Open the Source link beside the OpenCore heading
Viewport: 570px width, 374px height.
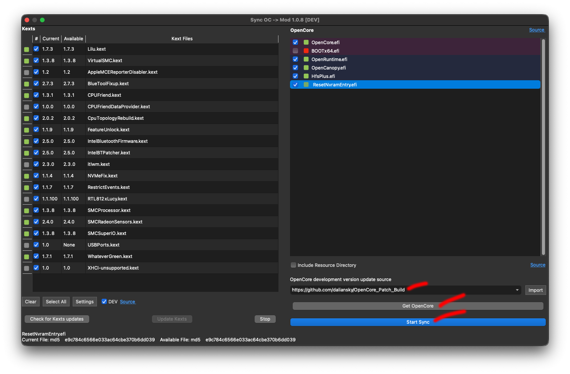[537, 30]
